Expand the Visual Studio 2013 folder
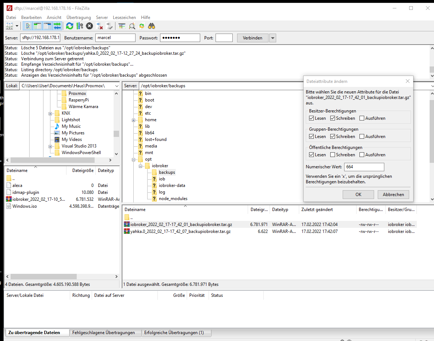 [50, 146]
